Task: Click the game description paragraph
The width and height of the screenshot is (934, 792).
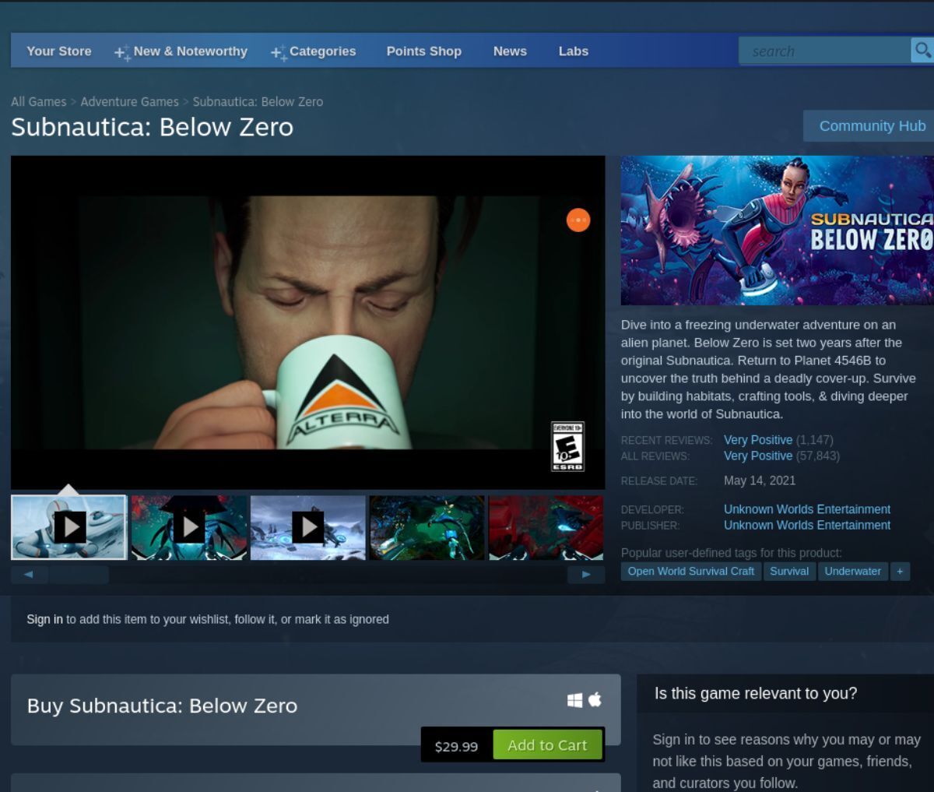Action: coord(770,370)
